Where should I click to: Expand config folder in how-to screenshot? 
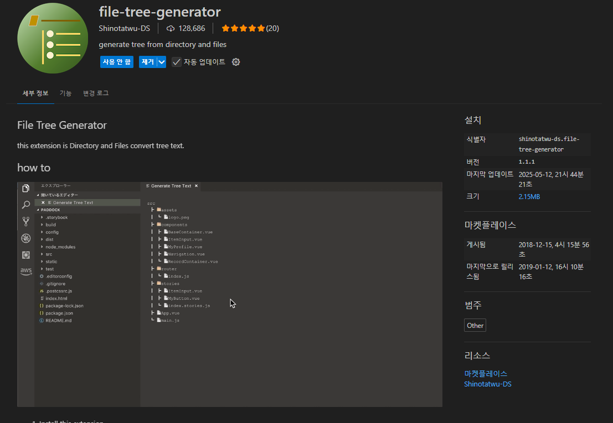point(42,232)
